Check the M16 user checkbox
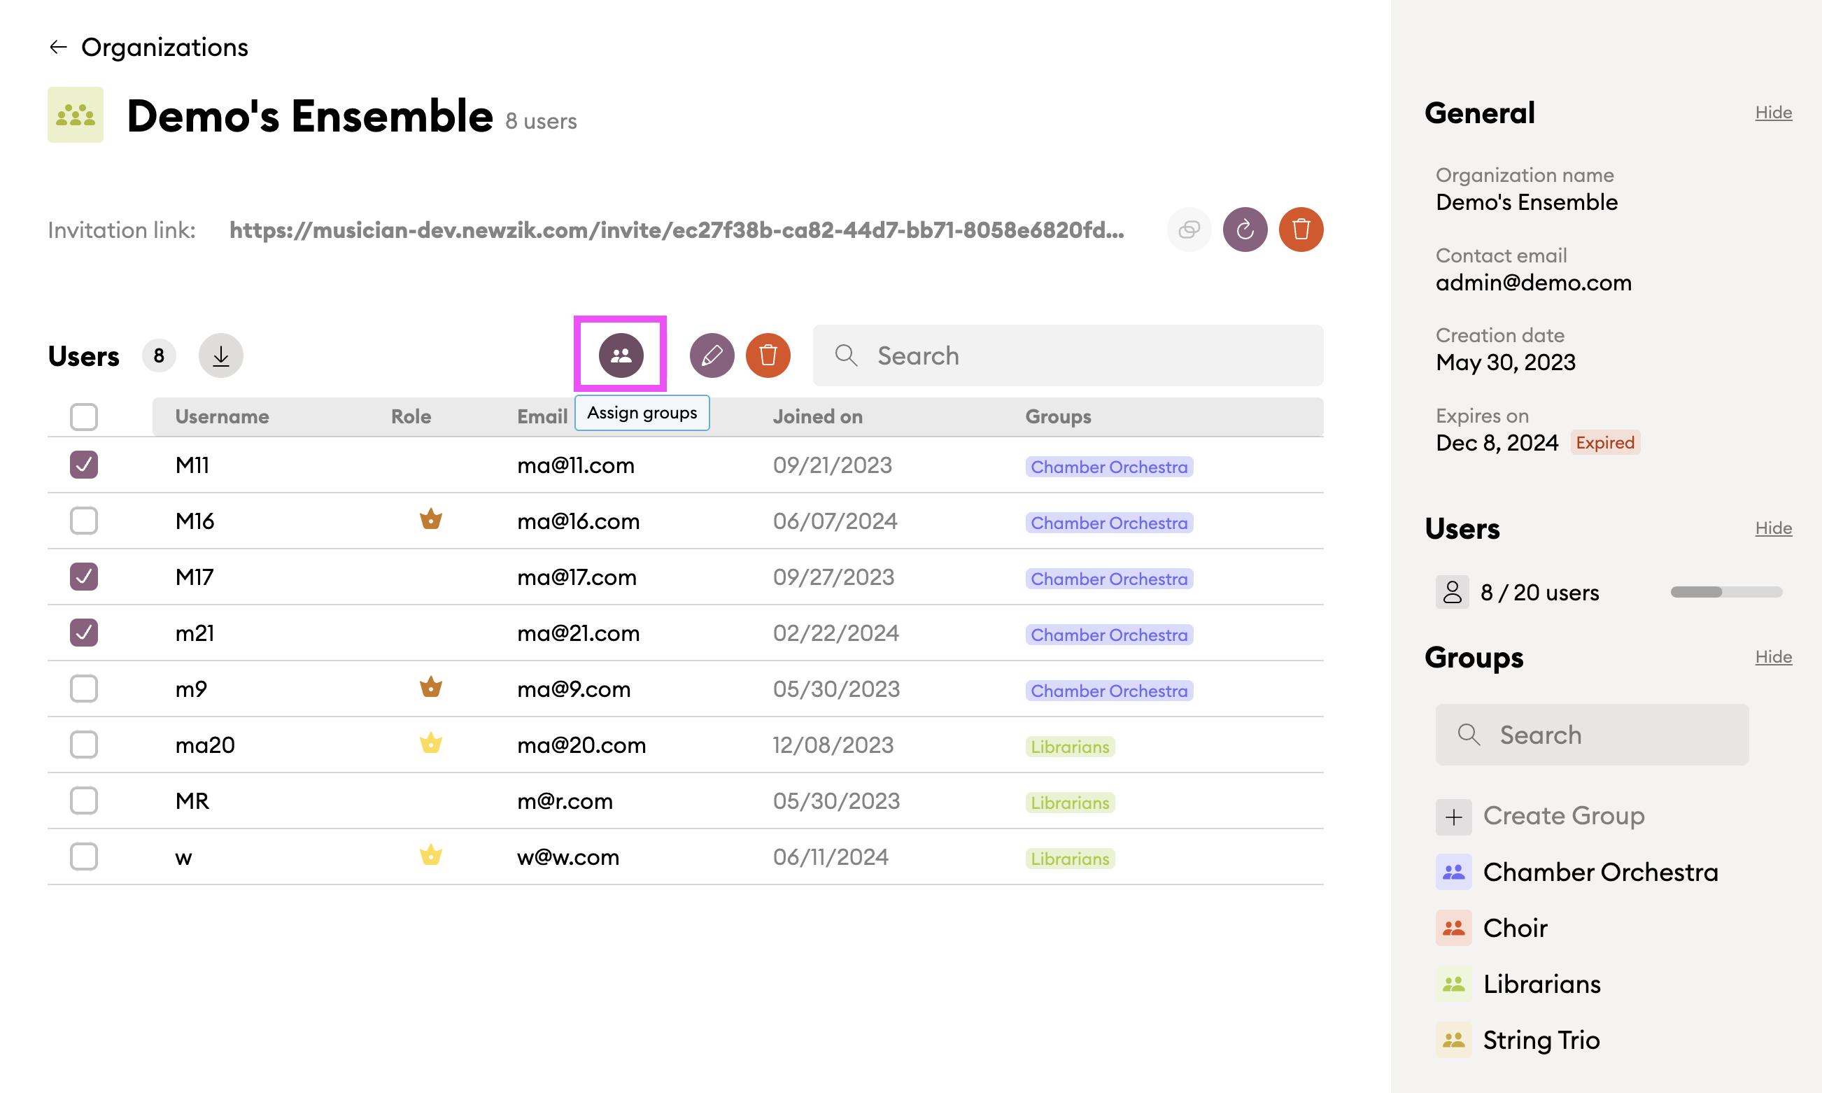This screenshot has width=1822, height=1093. pos(84,521)
